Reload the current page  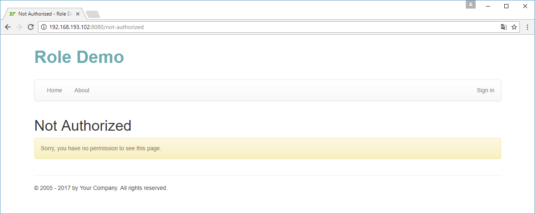30,27
